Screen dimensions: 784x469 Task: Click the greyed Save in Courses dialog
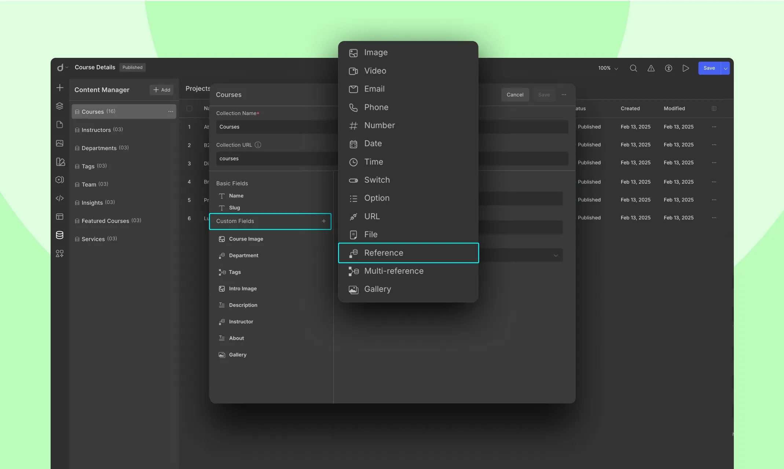click(544, 94)
